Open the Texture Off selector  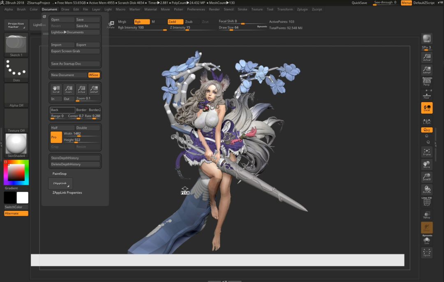tap(16, 120)
